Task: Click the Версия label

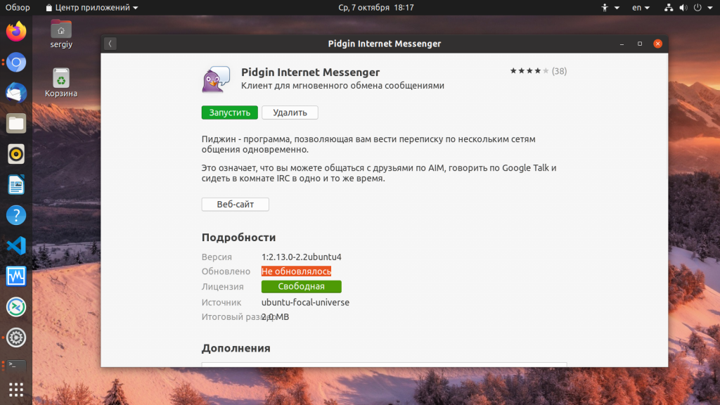Action: coord(217,257)
